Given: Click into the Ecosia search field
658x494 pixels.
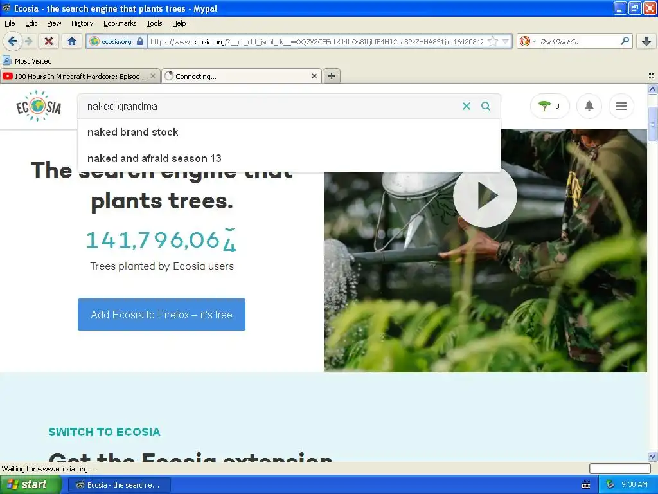Looking at the screenshot, I should tap(269, 106).
